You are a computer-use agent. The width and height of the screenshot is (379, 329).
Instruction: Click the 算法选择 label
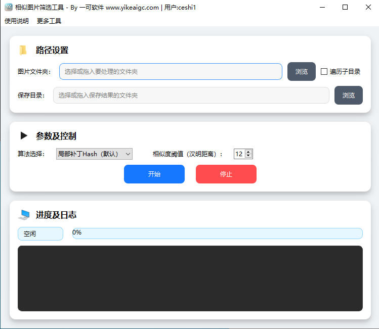coord(31,154)
